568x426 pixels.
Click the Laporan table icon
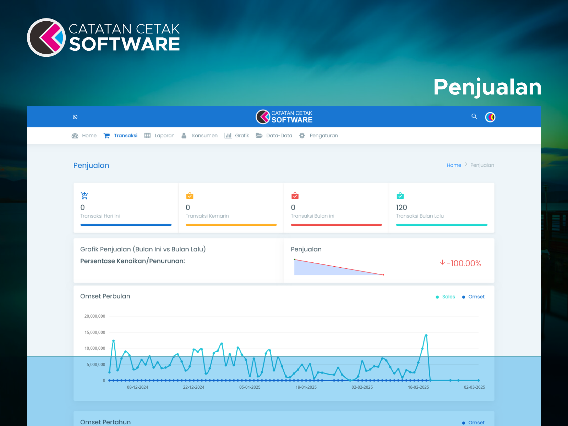click(x=147, y=136)
